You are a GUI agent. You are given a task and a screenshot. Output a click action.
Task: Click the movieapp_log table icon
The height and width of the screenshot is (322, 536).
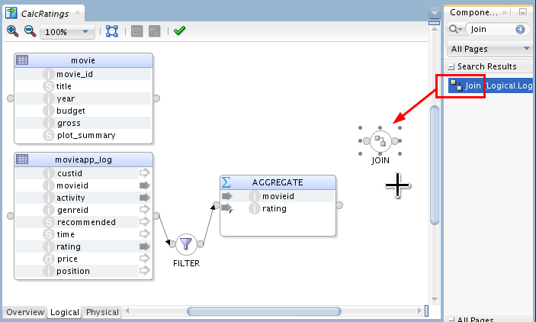[x=22, y=159]
